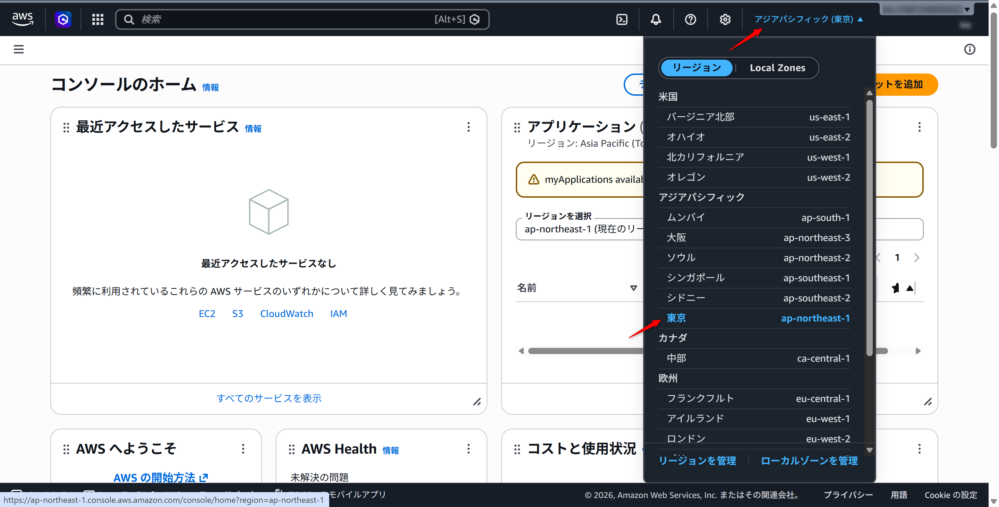
Task: Open the settings gear icon
Action: click(x=725, y=19)
